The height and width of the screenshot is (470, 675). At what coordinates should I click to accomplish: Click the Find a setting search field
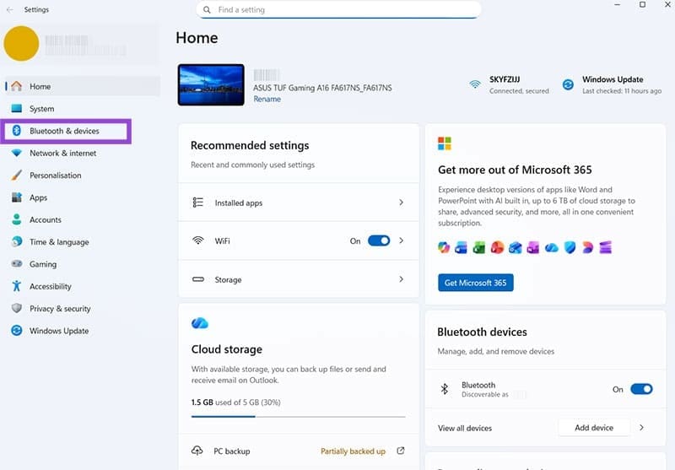[346, 10]
